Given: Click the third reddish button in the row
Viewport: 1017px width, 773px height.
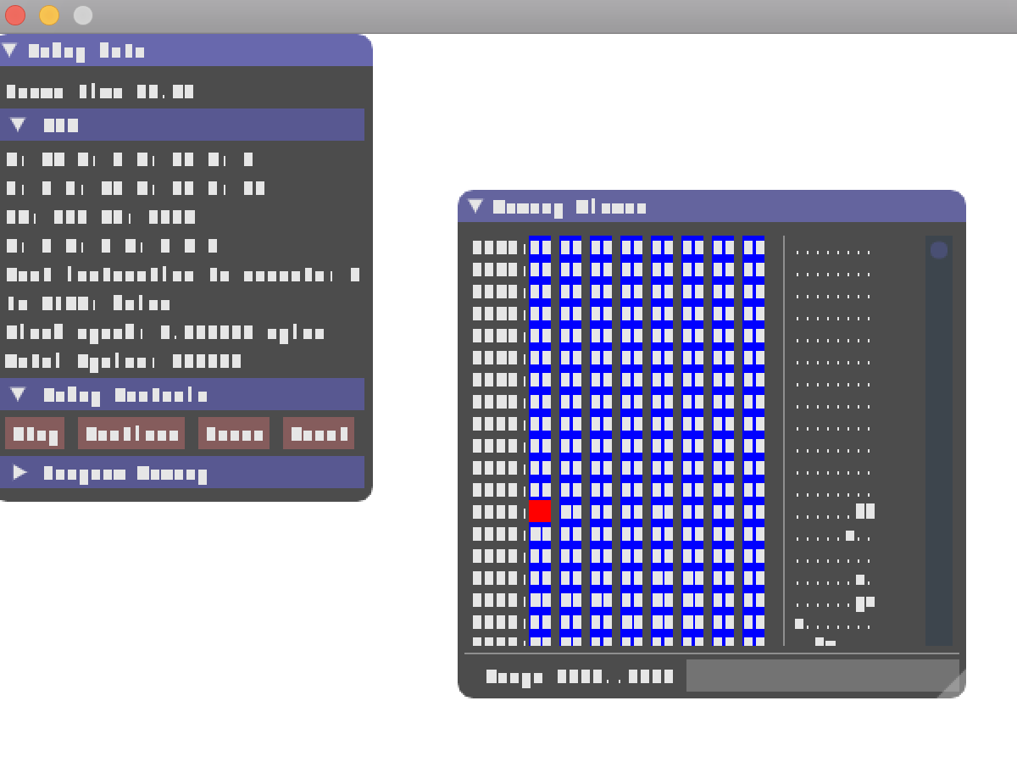Looking at the screenshot, I should 234,433.
